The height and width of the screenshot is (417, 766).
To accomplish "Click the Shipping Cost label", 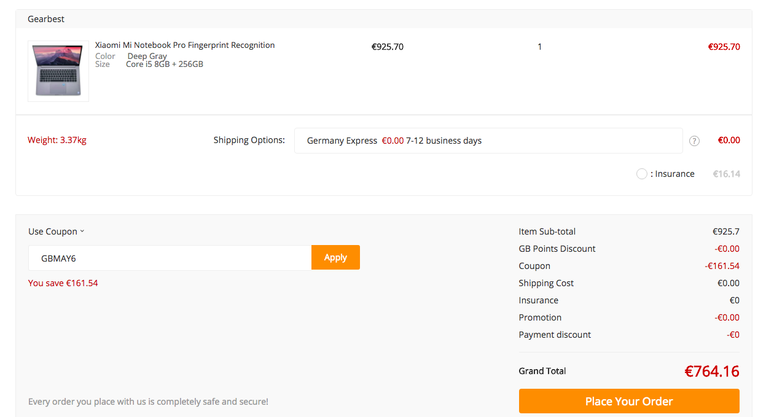I will pyautogui.click(x=546, y=283).
